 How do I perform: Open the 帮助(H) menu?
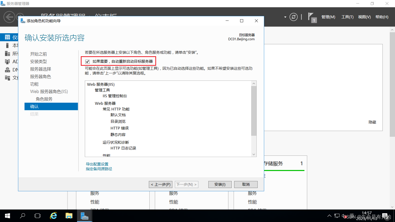tap(382, 17)
